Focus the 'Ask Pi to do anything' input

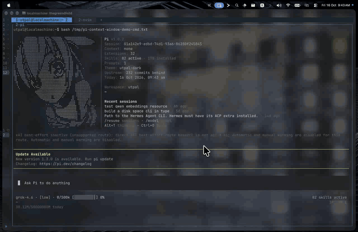tap(181, 183)
